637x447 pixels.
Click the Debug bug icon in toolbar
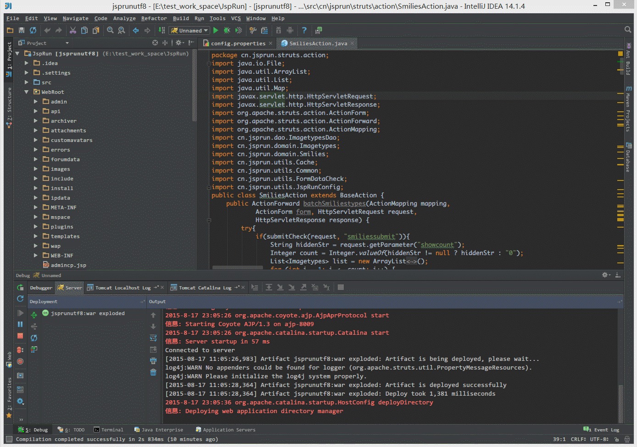[x=227, y=31]
